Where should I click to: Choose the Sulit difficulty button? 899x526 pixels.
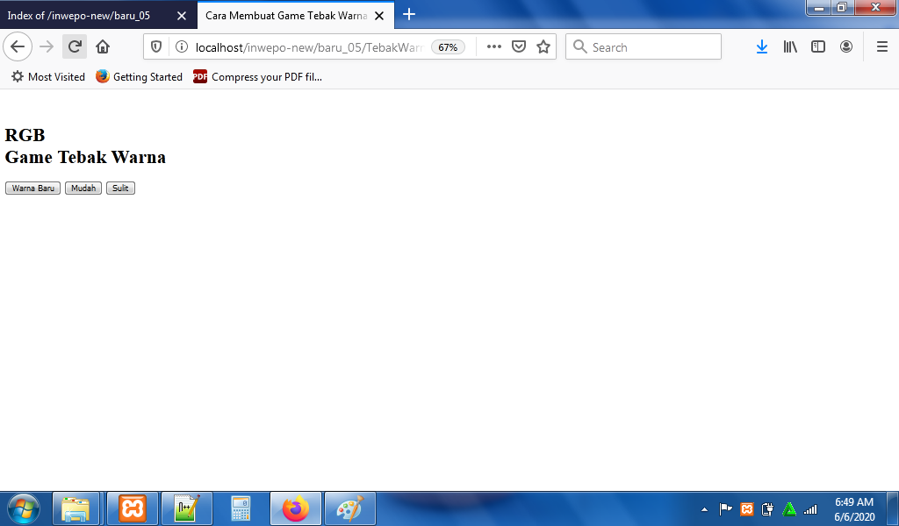point(120,188)
